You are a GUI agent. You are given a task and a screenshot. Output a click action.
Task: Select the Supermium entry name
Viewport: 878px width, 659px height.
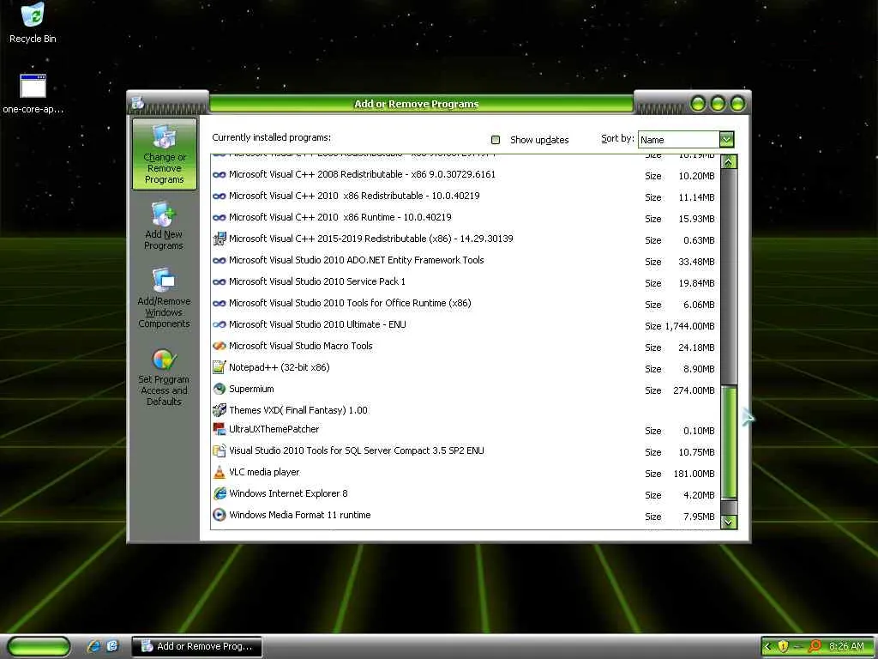pos(251,389)
